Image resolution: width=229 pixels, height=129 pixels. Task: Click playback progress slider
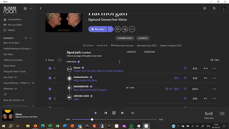[114, 119]
